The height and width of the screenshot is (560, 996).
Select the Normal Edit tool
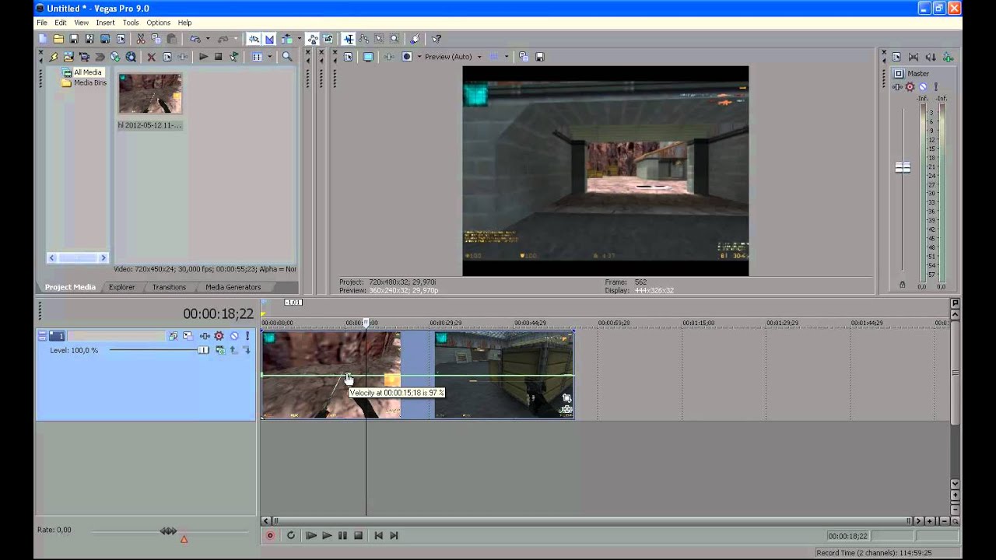pos(349,39)
